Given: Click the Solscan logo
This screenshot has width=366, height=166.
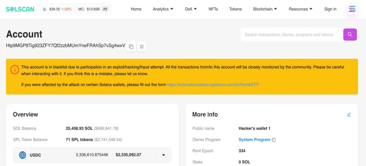Looking at the screenshot, I should pos(20,9).
